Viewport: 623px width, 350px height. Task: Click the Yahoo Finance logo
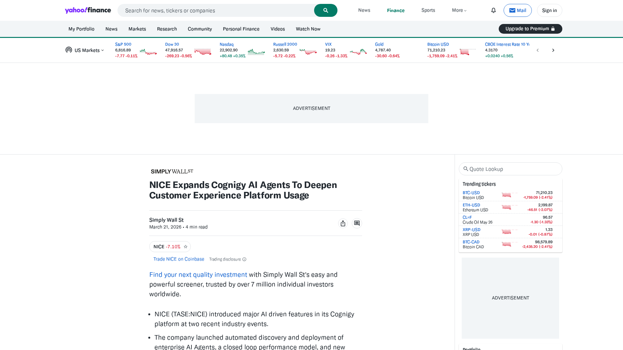point(88,10)
